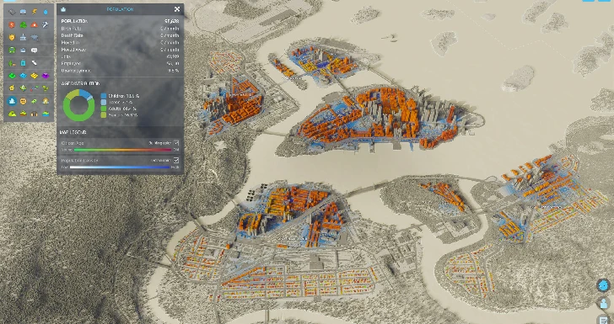
Task: Open the yellow house Land Value view
Action: (12, 88)
